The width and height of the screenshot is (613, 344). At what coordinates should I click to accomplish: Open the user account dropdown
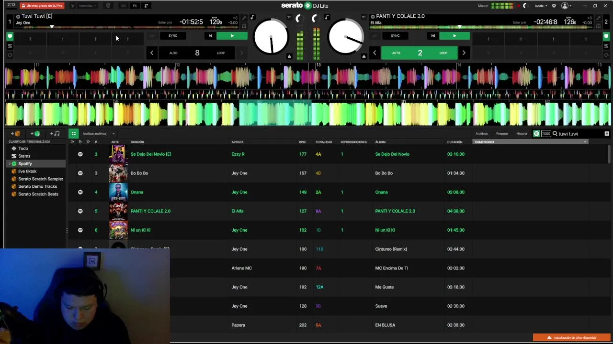click(x=567, y=6)
